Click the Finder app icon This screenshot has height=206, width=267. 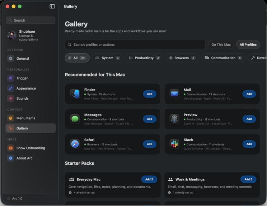pyautogui.click(x=75, y=94)
